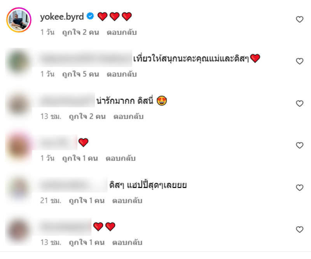Click the blue verified badge beside yokee.byrd

coord(90,16)
